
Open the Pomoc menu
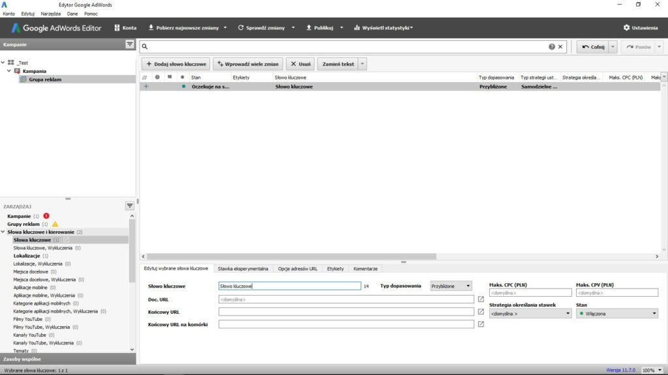tap(91, 14)
